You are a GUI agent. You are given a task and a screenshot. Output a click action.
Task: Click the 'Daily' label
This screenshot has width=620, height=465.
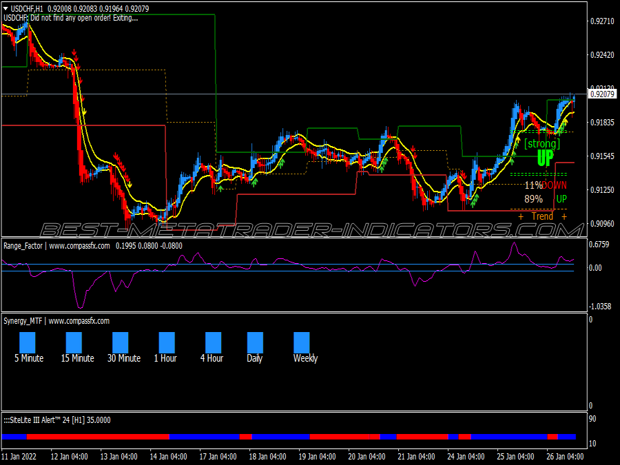click(x=255, y=359)
